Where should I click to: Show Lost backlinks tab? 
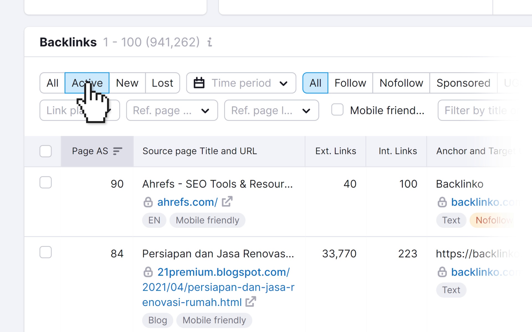click(x=162, y=83)
